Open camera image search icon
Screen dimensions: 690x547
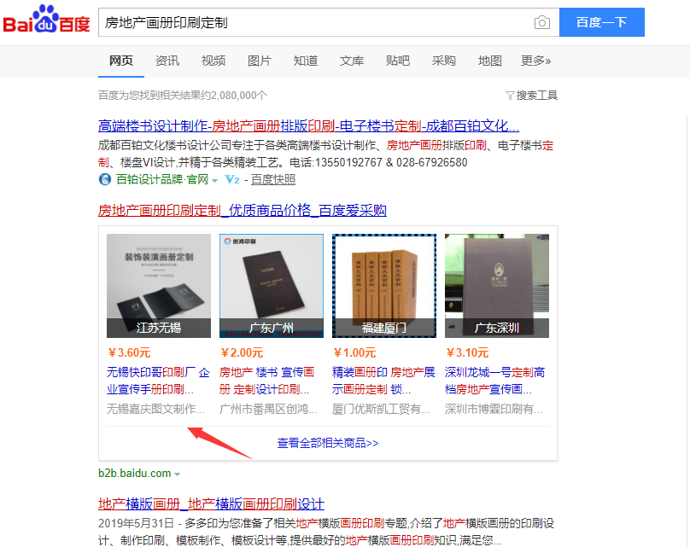(x=541, y=22)
